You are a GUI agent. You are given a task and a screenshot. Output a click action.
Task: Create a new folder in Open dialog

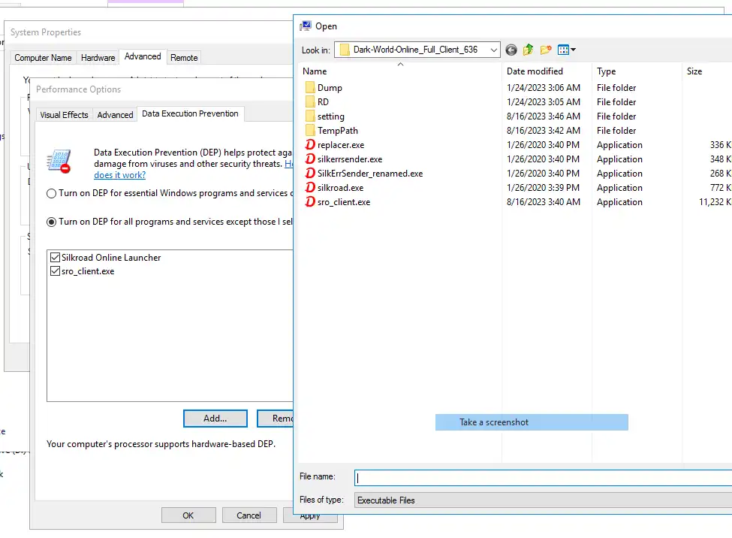[x=545, y=50]
